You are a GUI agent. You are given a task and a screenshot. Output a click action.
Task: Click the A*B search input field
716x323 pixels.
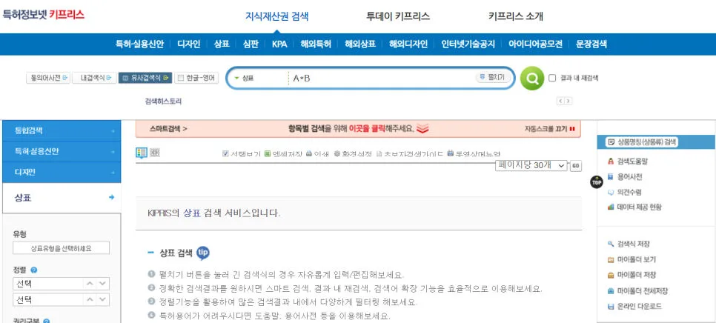click(381, 78)
